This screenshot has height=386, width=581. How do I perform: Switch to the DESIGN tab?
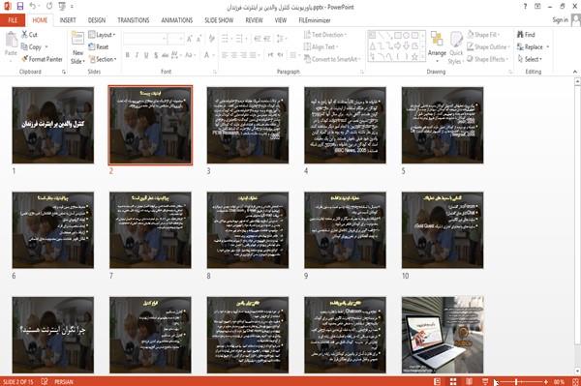[x=97, y=20]
